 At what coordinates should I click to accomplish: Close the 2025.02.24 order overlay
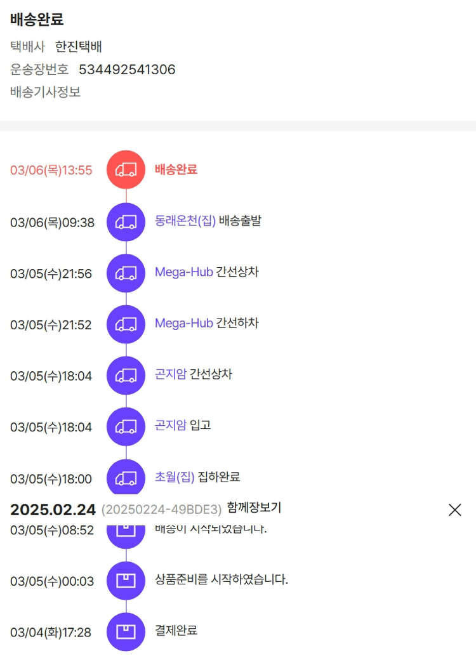click(x=454, y=510)
